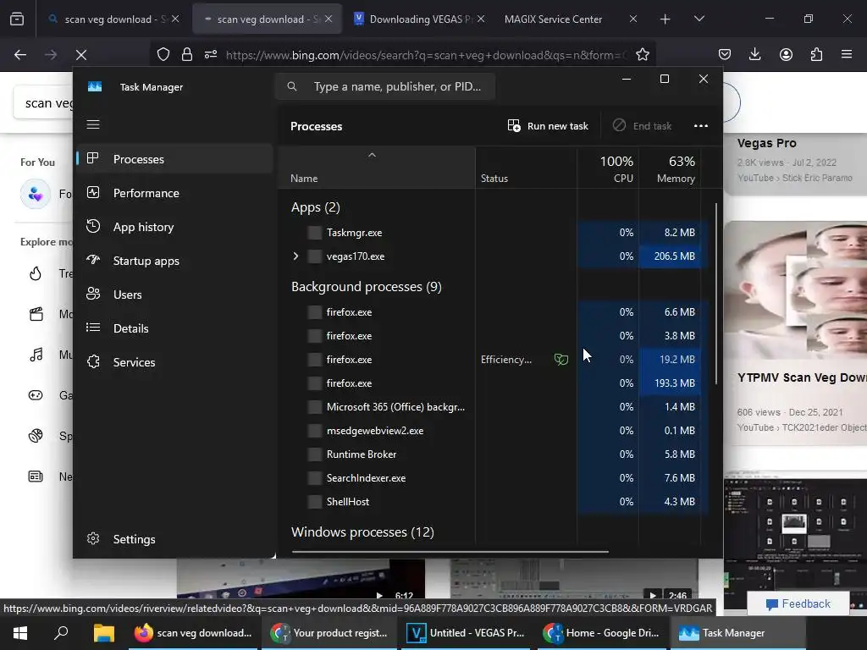Select Microsoft 365 (Office) background process
This screenshot has width=867, height=650.
494,407
